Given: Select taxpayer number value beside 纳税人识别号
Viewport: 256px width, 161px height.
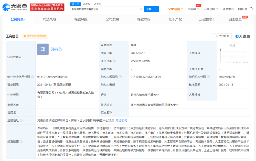Looking at the screenshot, I should click(x=146, y=77).
